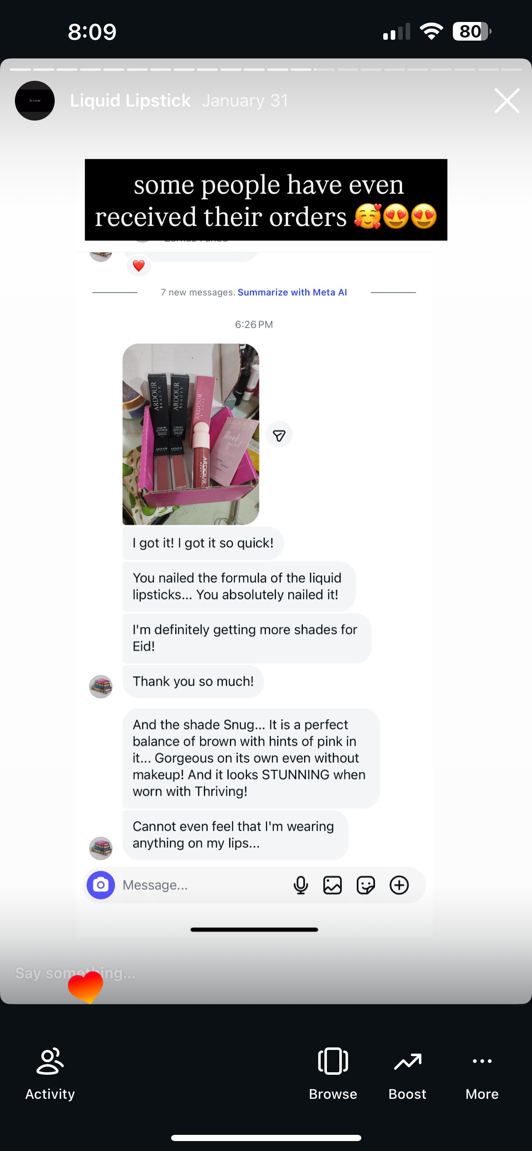The width and height of the screenshot is (532, 1151).
Task: Tap the sticker icon in message bar
Action: point(366,885)
